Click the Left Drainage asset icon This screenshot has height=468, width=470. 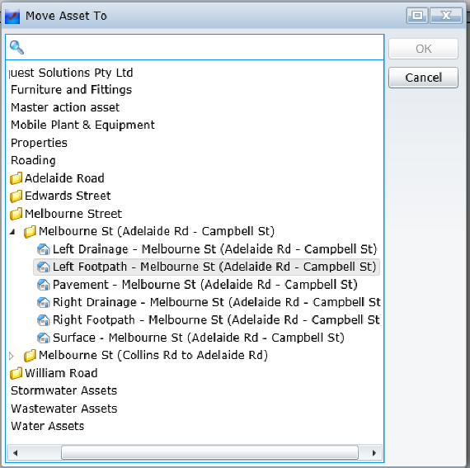43,249
